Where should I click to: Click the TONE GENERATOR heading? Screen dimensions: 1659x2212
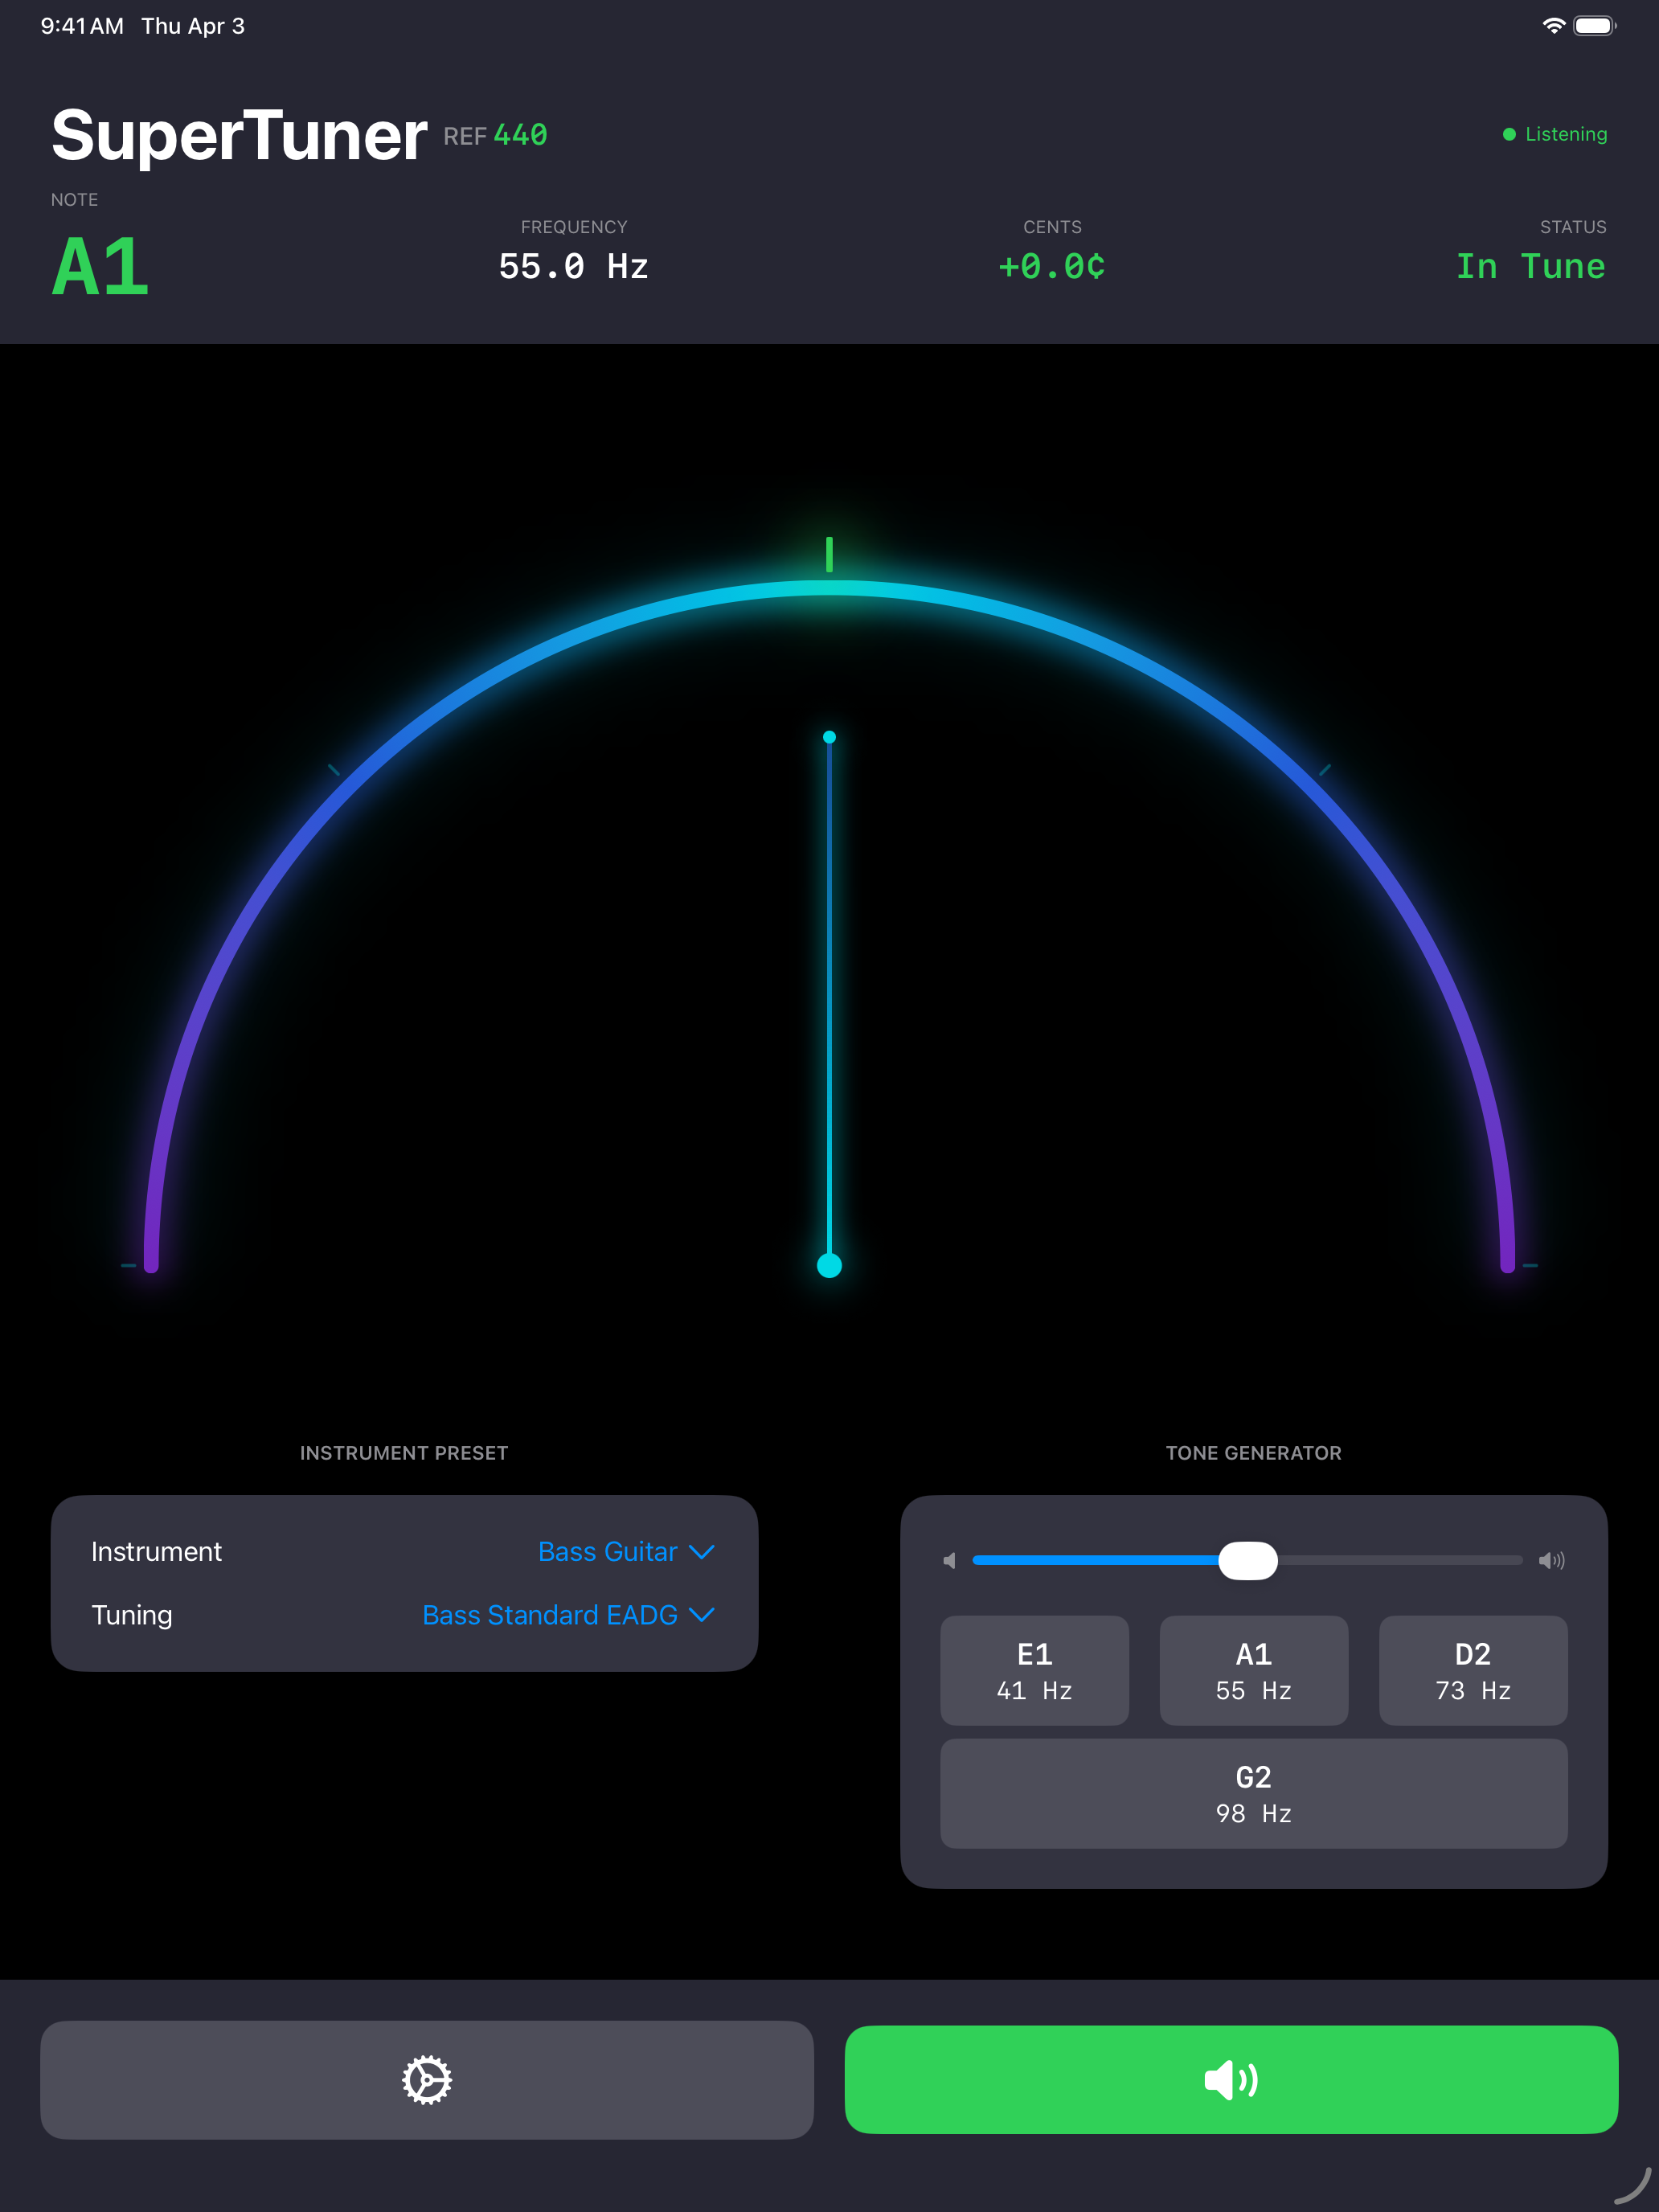[1254, 1453]
